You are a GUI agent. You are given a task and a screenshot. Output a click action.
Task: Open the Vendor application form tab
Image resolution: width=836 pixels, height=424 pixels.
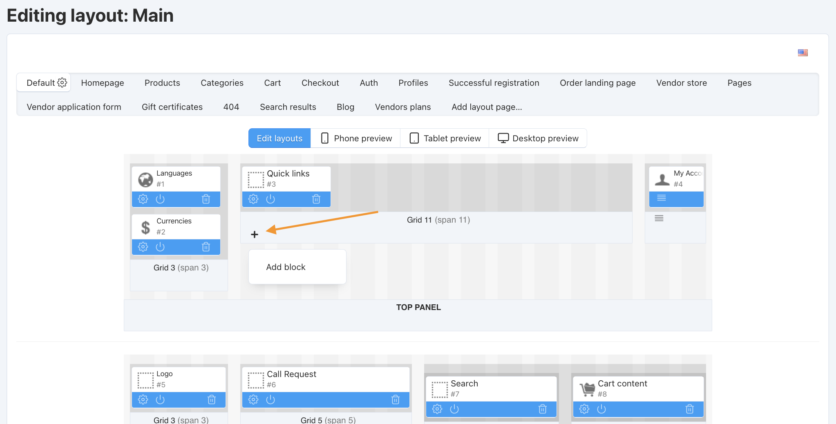[x=74, y=107]
